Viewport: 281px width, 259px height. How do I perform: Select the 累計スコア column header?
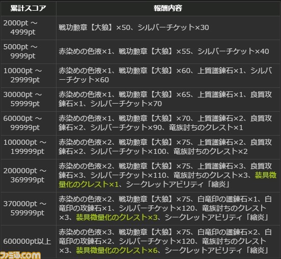29,8
